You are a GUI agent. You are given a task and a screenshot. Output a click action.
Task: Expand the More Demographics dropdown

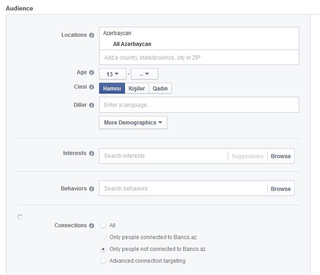[133, 122]
